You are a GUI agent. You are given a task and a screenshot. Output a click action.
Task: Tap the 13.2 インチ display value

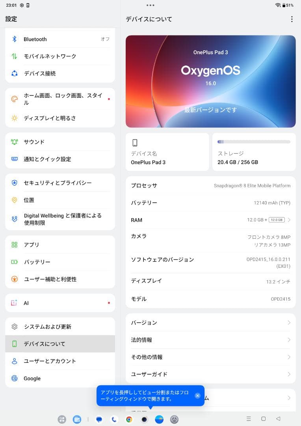tap(278, 282)
